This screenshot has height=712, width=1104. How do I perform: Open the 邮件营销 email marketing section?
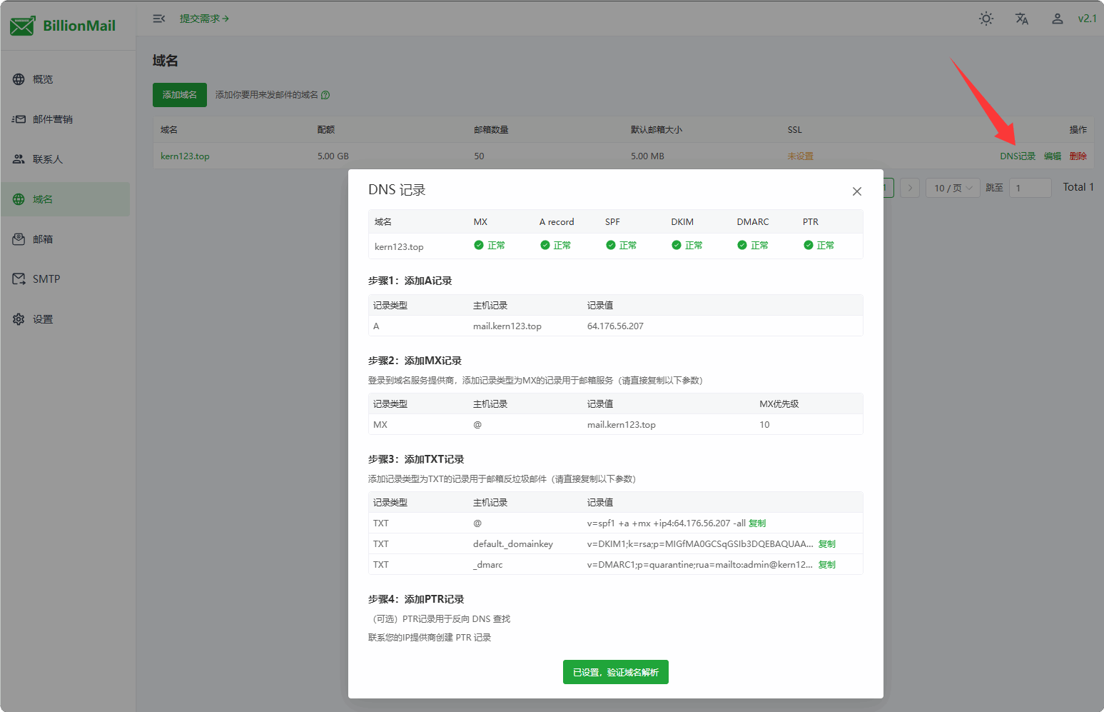47,119
